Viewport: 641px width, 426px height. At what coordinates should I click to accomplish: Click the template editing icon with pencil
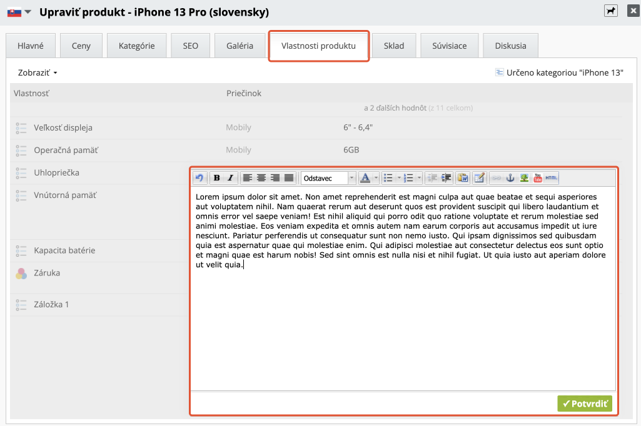coord(479,177)
